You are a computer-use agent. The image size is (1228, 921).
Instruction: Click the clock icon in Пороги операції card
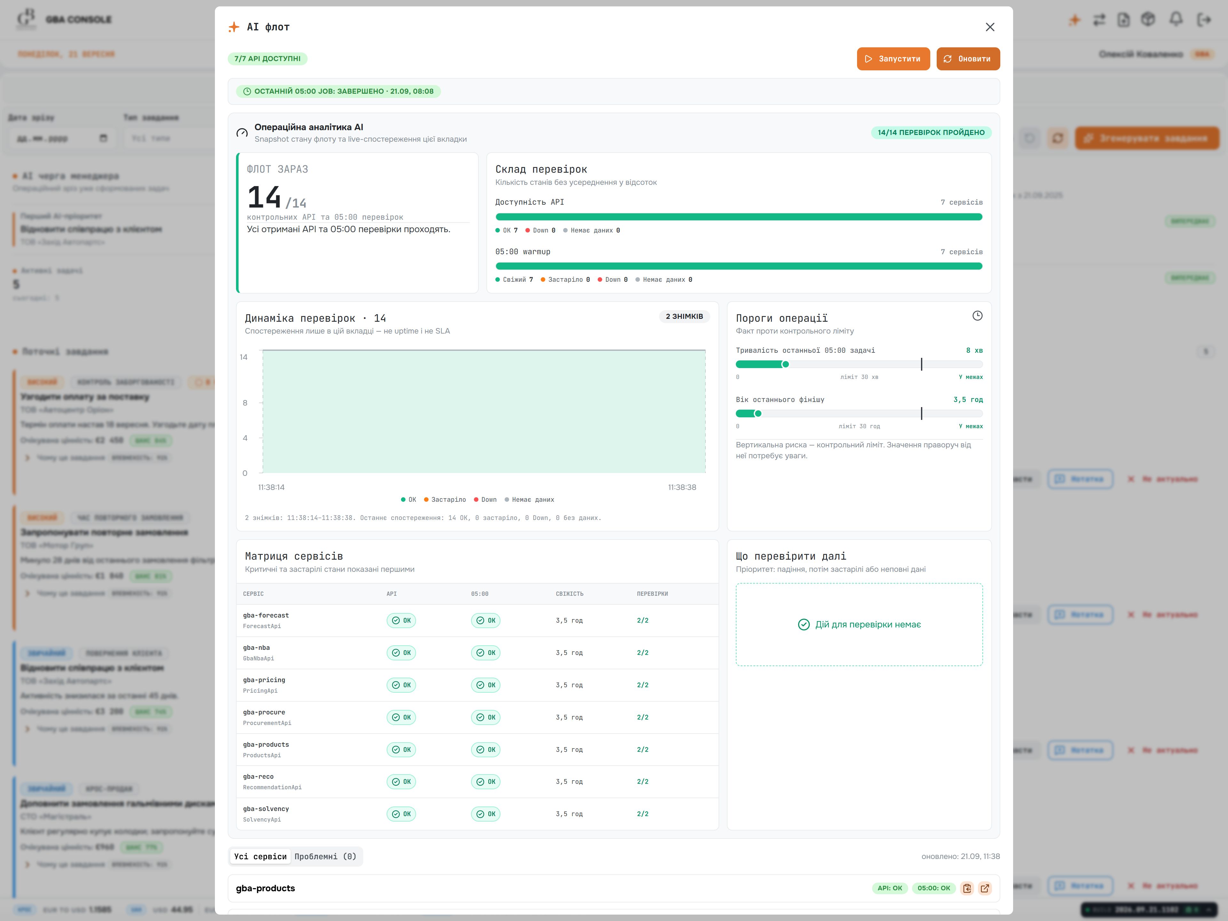(x=978, y=316)
